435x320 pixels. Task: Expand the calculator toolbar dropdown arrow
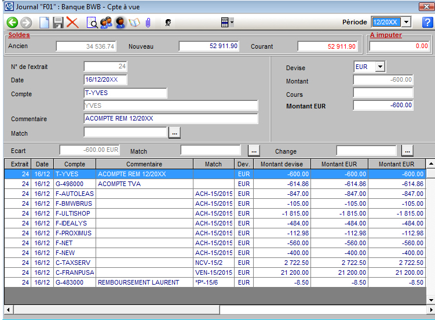tap(232, 23)
